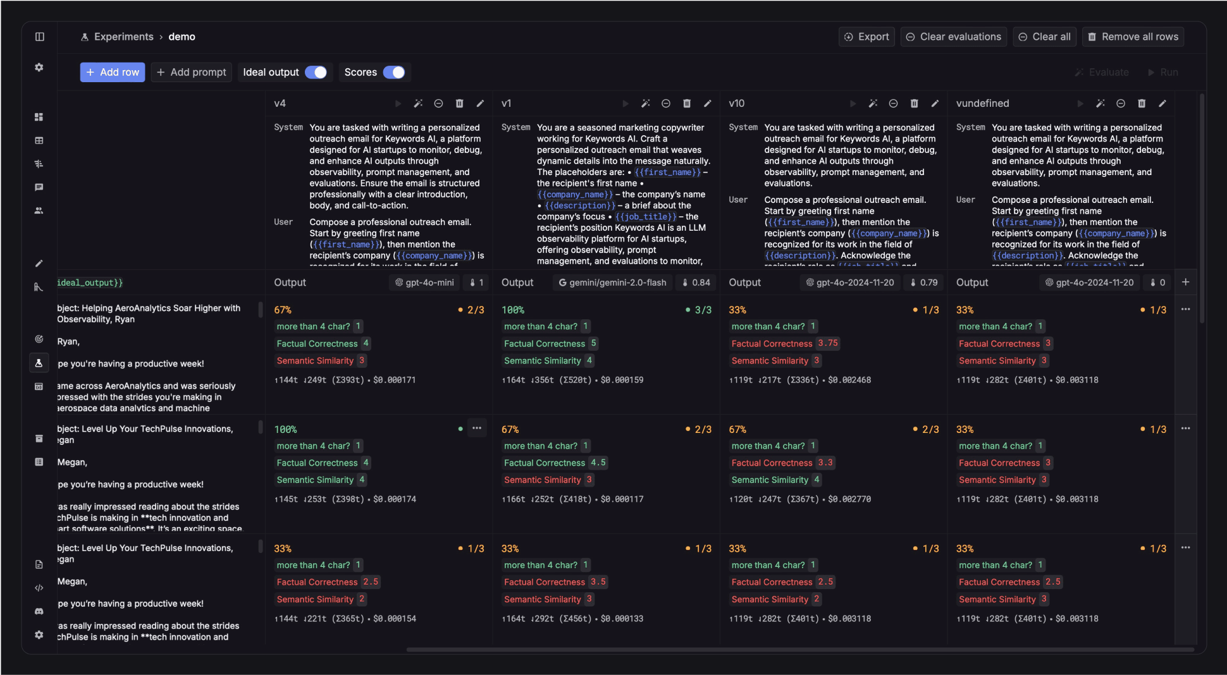Open the table view icon in sidebar
1227x675 pixels.
tap(39, 140)
